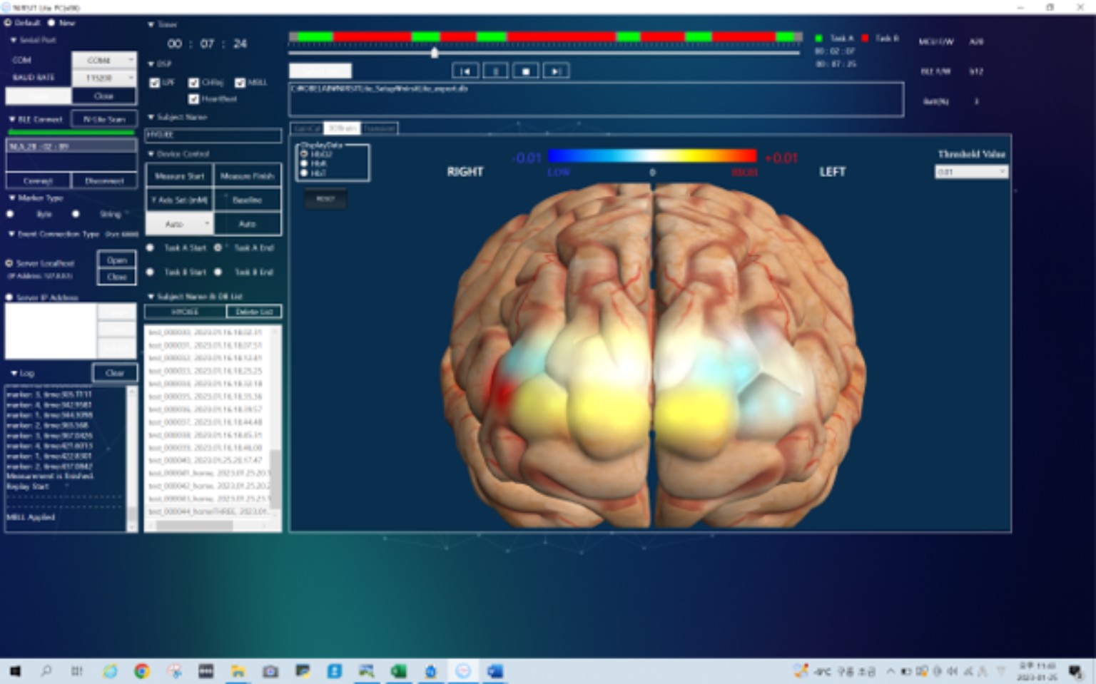1096x684 pixels.
Task: Switch to the GainCal tab
Action: pyautogui.click(x=308, y=128)
